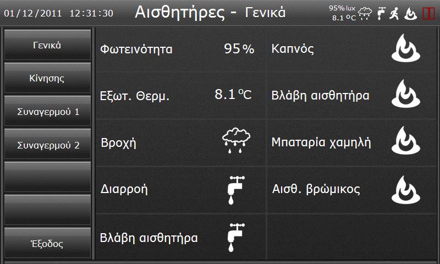Click the flame icon for Μπαταρία χαμηλή
The width and height of the screenshot is (440, 264).
[406, 140]
